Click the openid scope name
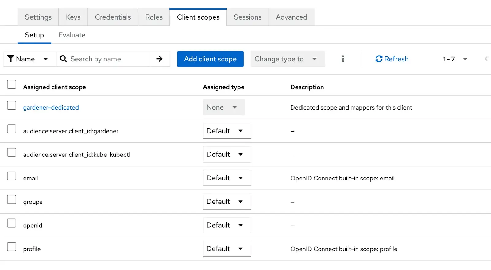Screen dimensions: 491x270 point(33,226)
